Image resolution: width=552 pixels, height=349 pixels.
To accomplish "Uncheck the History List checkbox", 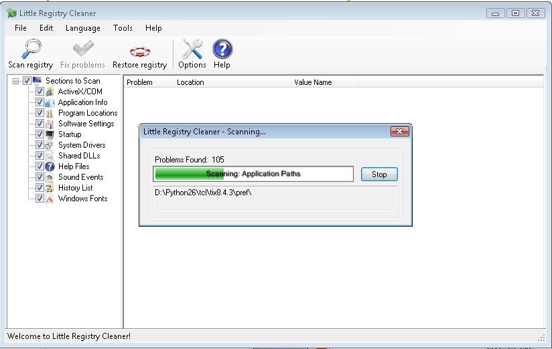I will pyautogui.click(x=40, y=188).
